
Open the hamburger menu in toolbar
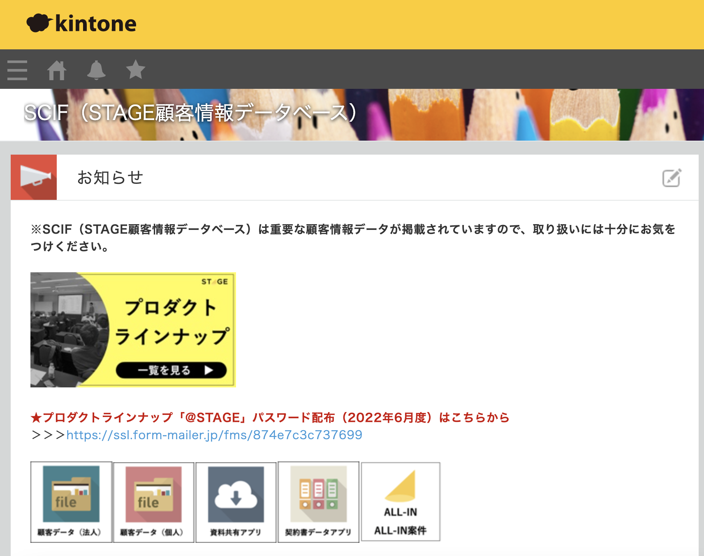point(17,70)
